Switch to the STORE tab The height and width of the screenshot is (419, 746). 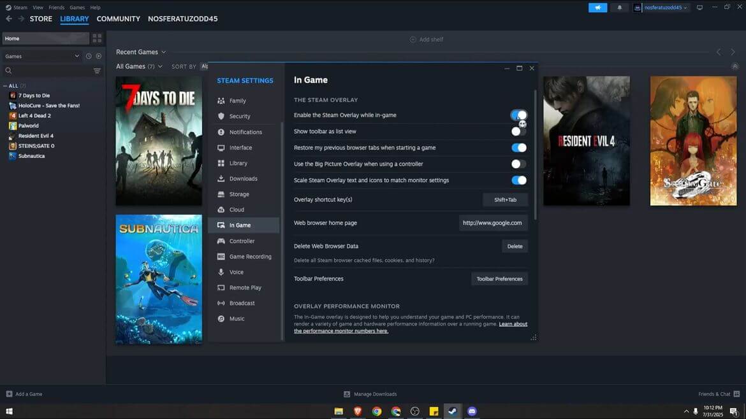tap(41, 19)
